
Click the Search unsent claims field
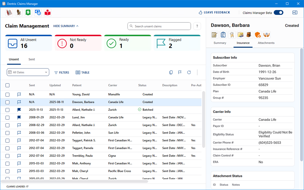(x=159, y=26)
